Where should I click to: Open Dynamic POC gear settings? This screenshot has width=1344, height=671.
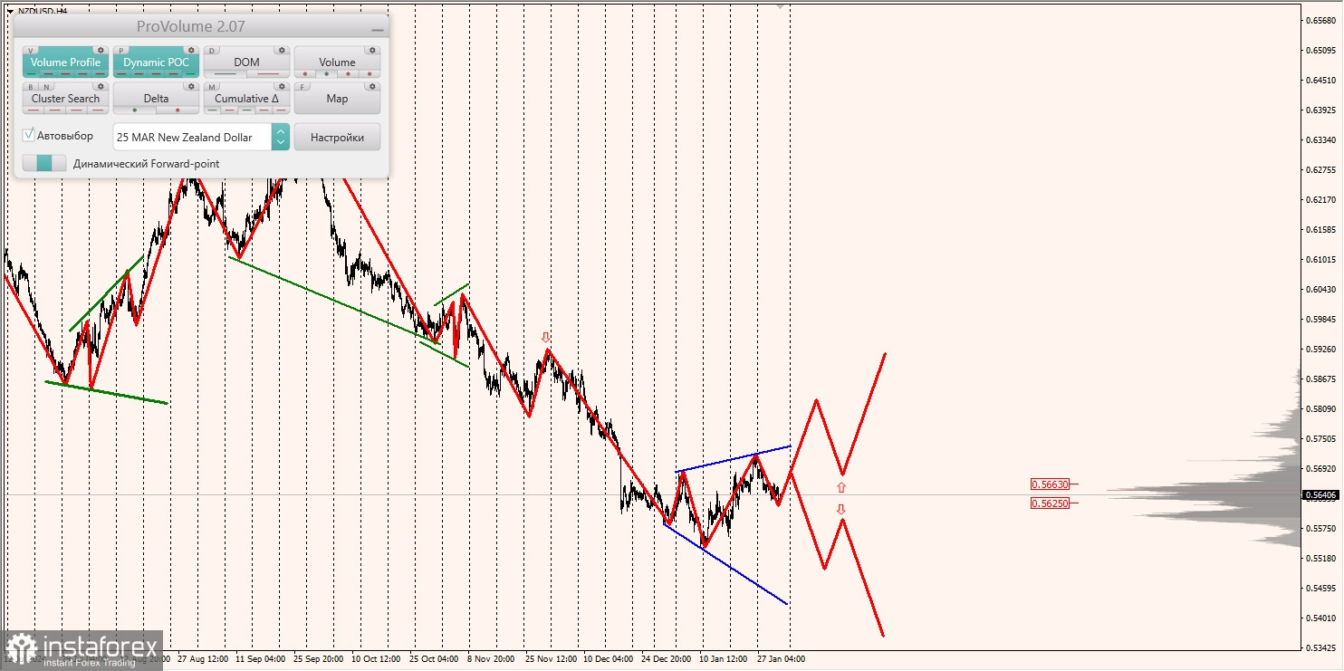pyautogui.click(x=191, y=51)
